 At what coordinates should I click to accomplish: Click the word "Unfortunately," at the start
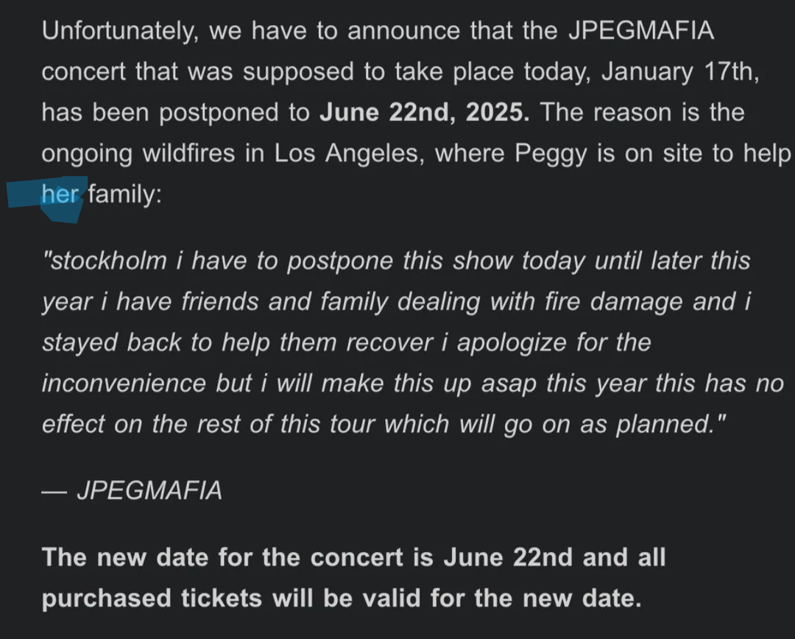(120, 32)
